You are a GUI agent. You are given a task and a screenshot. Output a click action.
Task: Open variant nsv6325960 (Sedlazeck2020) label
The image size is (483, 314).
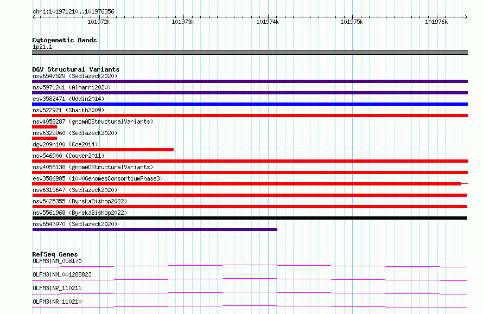click(75, 133)
